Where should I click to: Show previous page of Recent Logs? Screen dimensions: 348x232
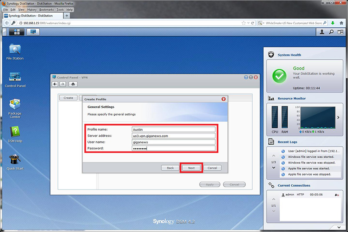coord(274,156)
